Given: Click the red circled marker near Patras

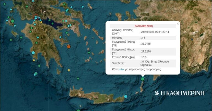Looking at the screenshot, I should tap(35, 17).
